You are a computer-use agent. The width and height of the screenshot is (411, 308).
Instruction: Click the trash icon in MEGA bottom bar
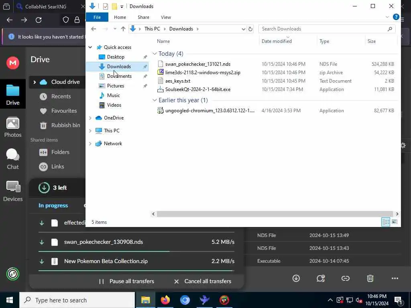(370, 278)
